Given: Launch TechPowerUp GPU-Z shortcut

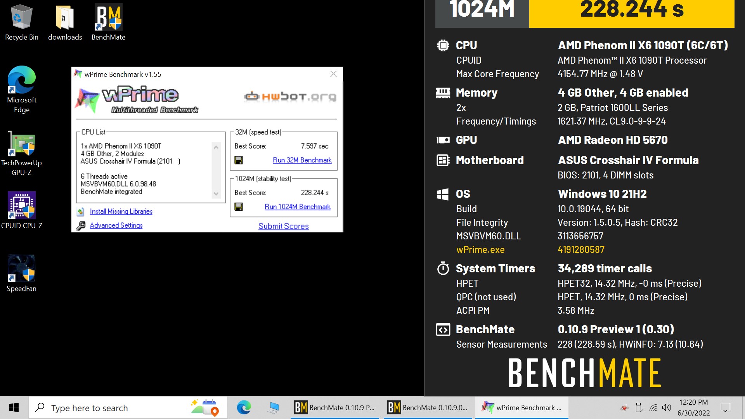Looking at the screenshot, I should tap(21, 153).
